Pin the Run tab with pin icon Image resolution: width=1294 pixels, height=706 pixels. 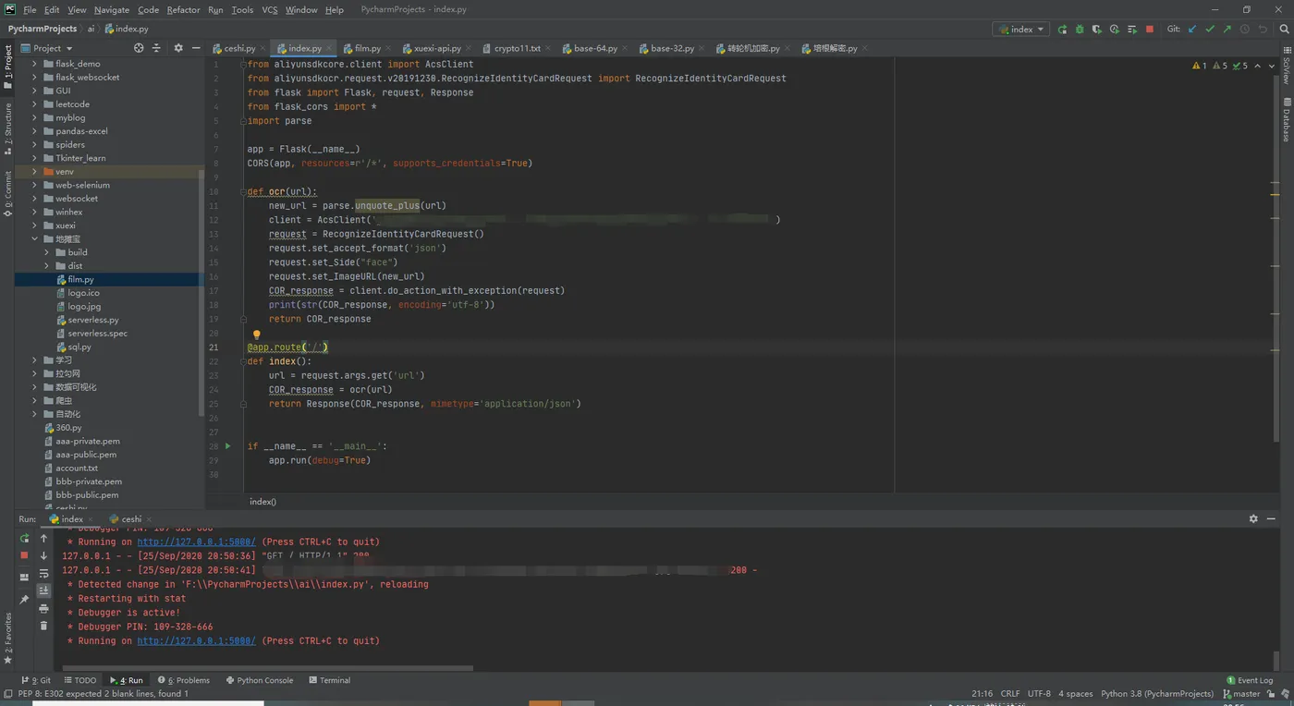(25, 600)
